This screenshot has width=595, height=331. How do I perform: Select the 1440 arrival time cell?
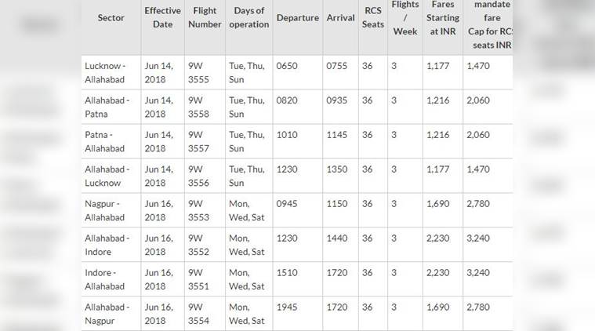(x=337, y=238)
